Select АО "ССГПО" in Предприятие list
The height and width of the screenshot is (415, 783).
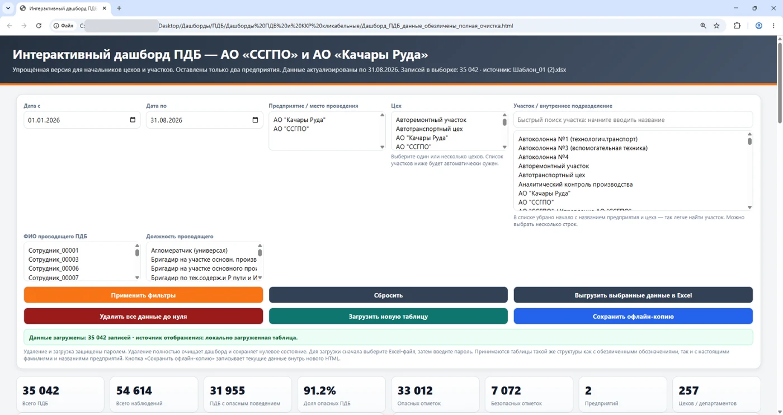324,129
